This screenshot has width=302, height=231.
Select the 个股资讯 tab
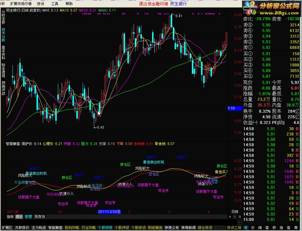tap(138, 228)
